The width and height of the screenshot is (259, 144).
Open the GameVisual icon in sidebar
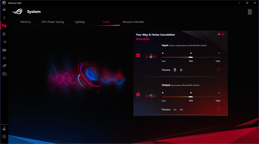(x=4, y=42)
